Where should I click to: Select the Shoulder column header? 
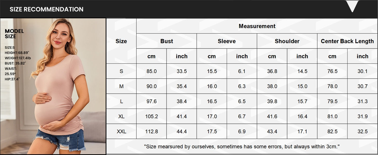pyautogui.click(x=287, y=41)
